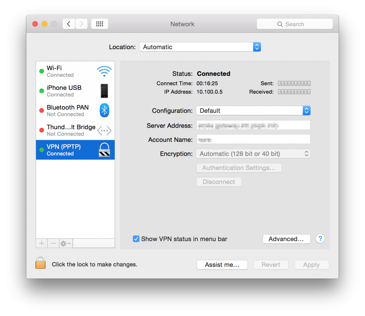Click the Sent activity indicator
This screenshot has width=365, height=316.
294,83
